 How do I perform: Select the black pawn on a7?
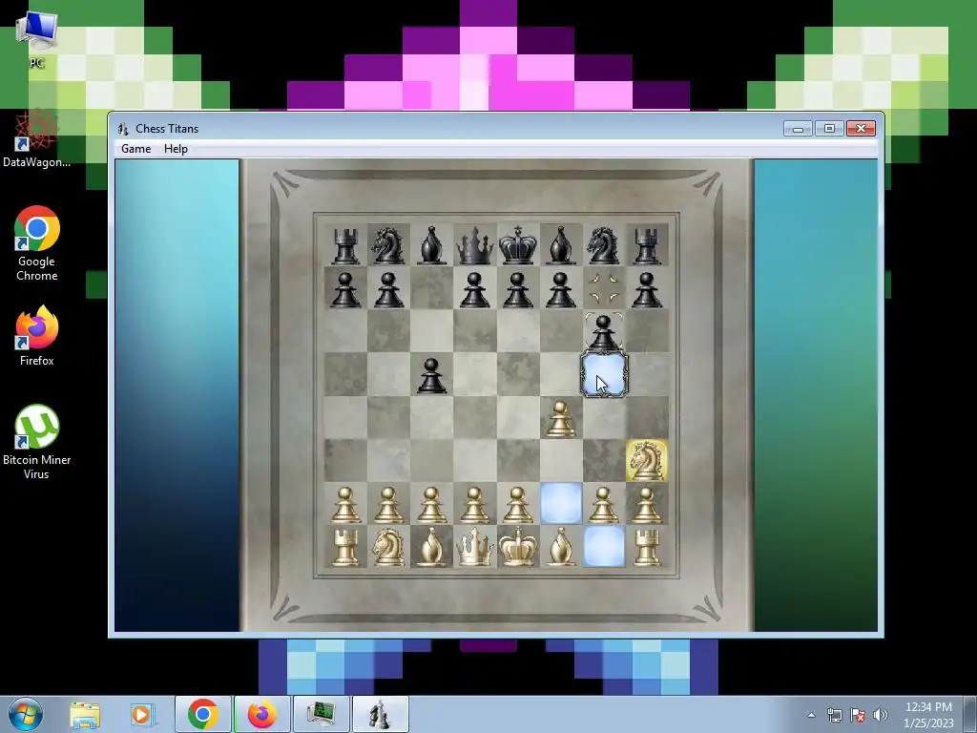pyautogui.click(x=345, y=290)
